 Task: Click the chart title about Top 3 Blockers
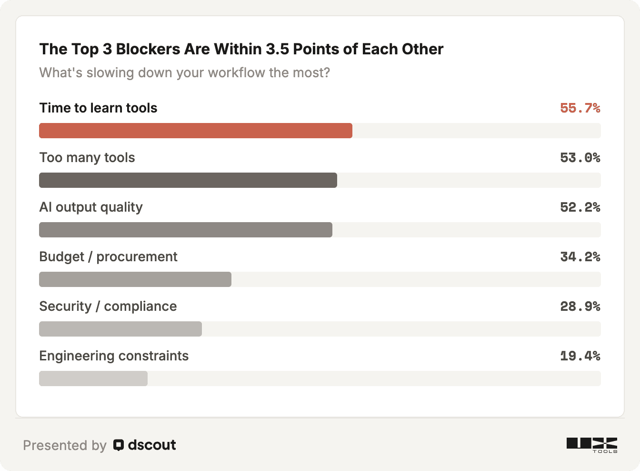241,49
